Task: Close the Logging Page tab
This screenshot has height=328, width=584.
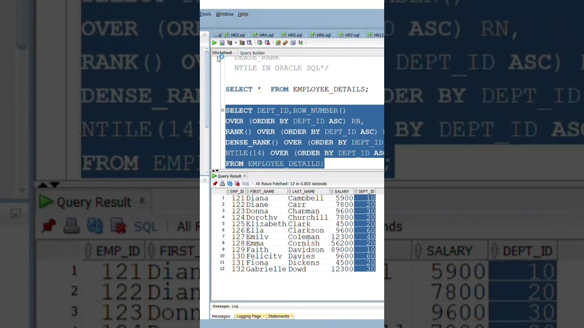Action: (264, 316)
